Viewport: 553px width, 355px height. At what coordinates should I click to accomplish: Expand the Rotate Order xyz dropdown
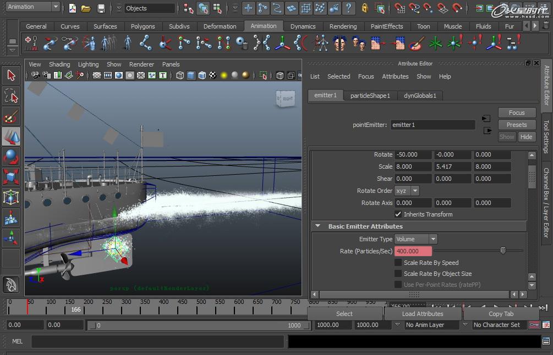tap(407, 191)
